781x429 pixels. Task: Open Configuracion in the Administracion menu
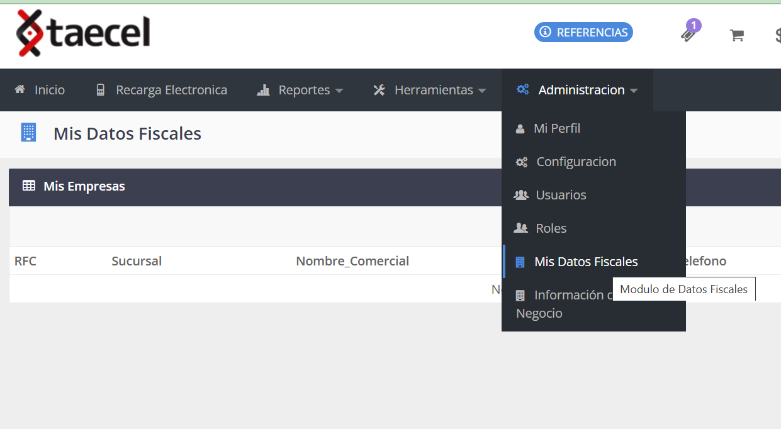click(x=575, y=162)
